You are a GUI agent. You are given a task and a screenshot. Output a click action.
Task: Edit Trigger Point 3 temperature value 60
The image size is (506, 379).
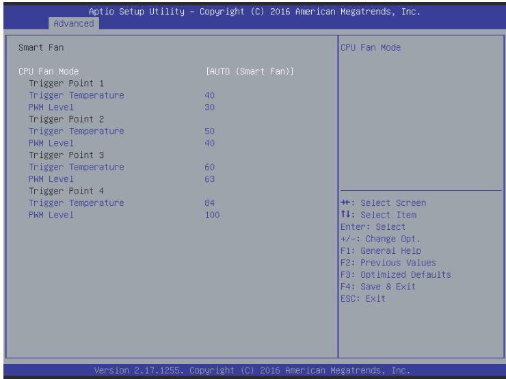209,167
